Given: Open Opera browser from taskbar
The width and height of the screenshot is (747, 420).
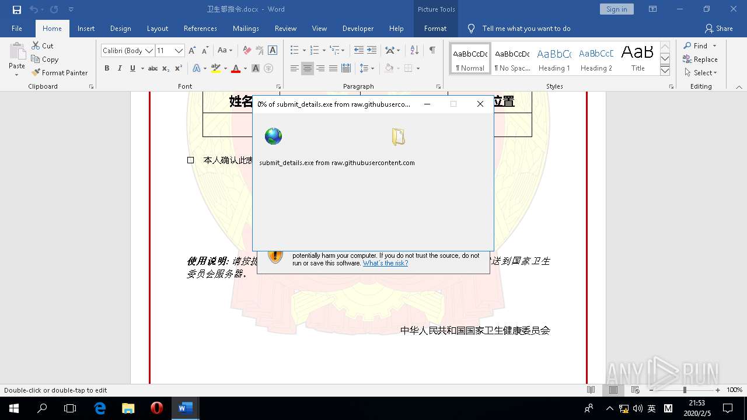Looking at the screenshot, I should (156, 408).
